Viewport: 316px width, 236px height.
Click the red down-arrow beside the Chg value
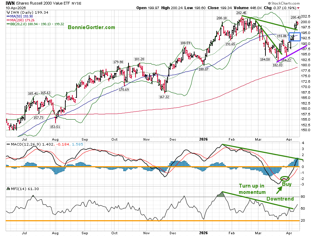[x=298, y=7]
